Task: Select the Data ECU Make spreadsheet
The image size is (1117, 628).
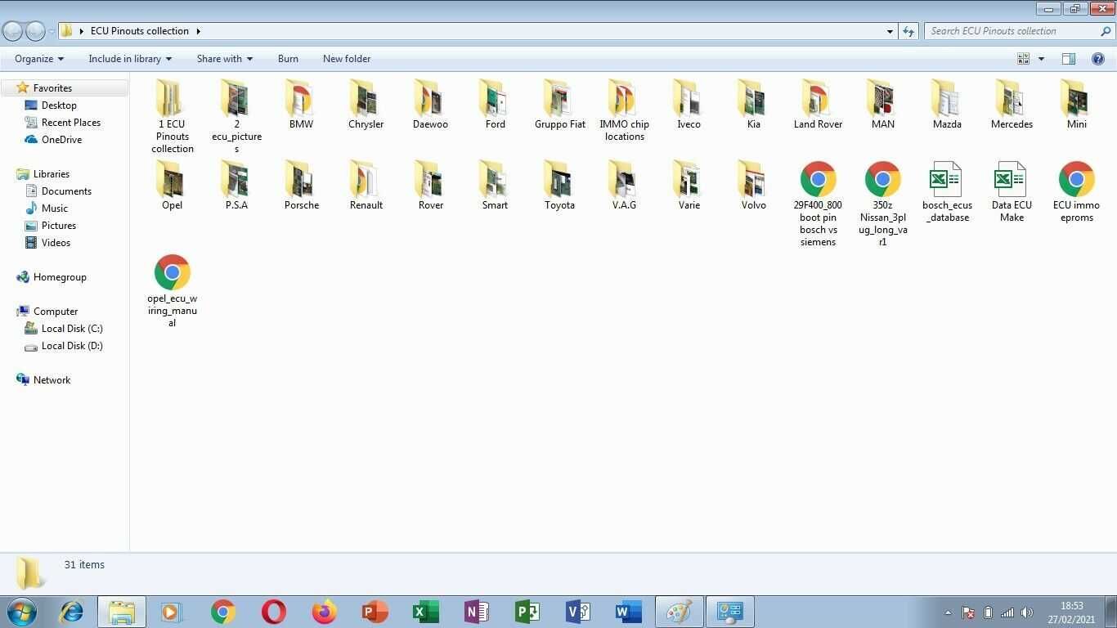Action: coord(1012,192)
